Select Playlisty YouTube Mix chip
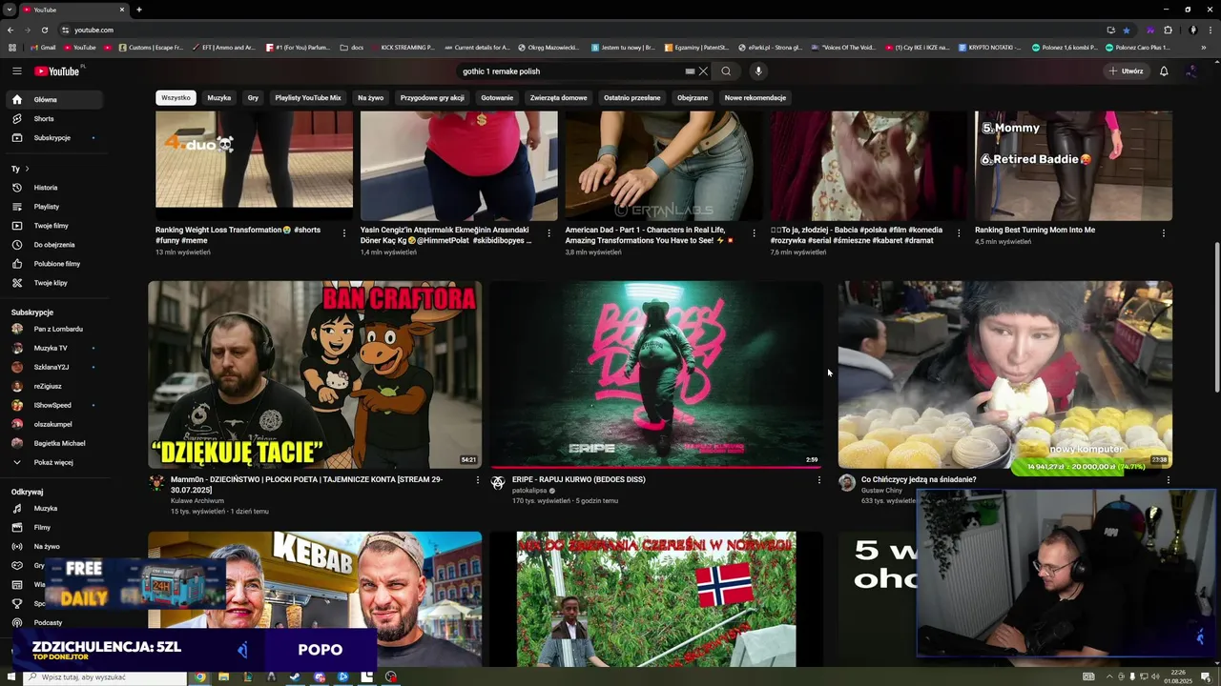The height and width of the screenshot is (686, 1221). click(x=308, y=98)
